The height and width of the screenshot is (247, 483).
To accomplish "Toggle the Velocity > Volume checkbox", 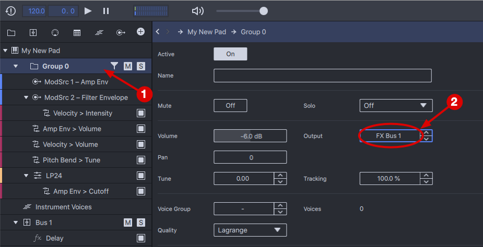I will click(141, 144).
